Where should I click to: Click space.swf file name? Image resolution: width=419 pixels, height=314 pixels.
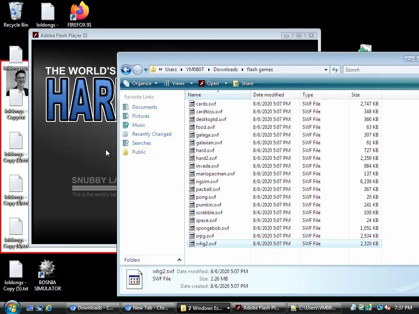(206, 220)
